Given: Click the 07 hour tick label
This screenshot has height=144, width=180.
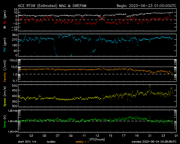Looking at the screenshot, I should pos(58,136).
